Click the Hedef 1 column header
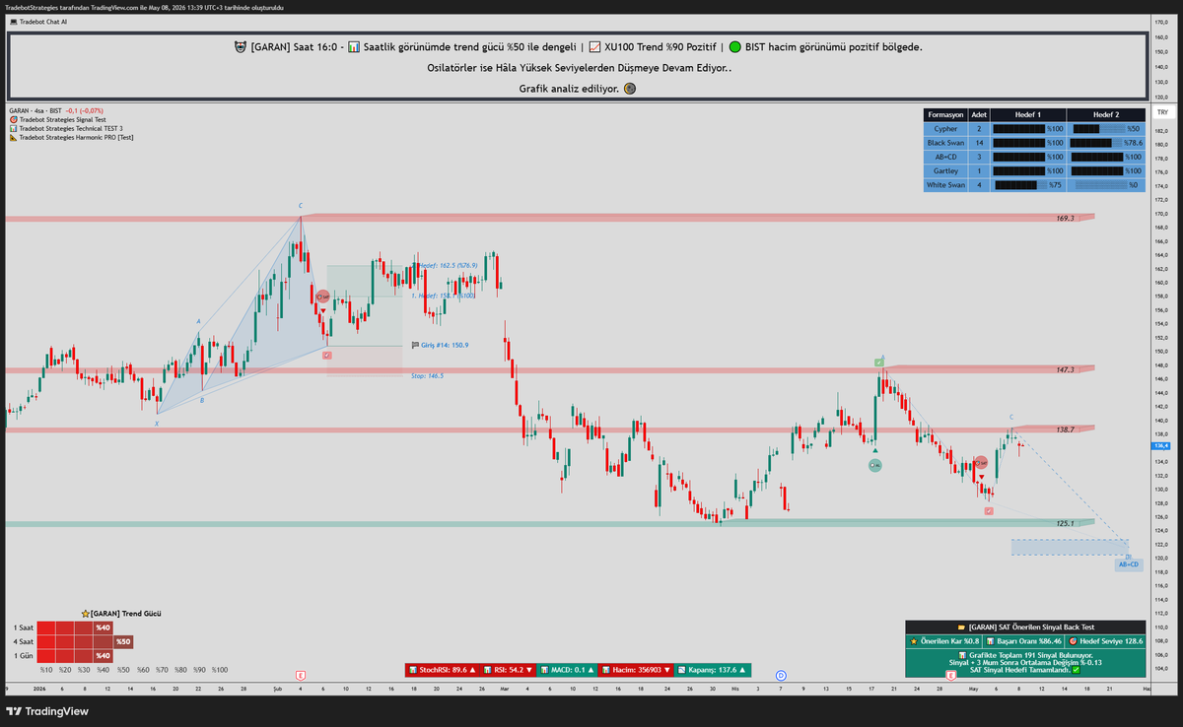The height and width of the screenshot is (727, 1183). click(1027, 114)
